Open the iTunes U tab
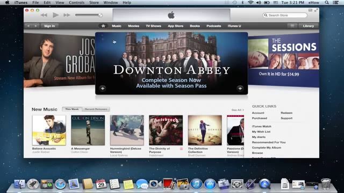This screenshot has height=193, width=344. point(234,26)
